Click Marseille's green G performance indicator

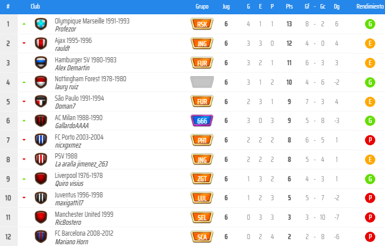click(x=370, y=24)
